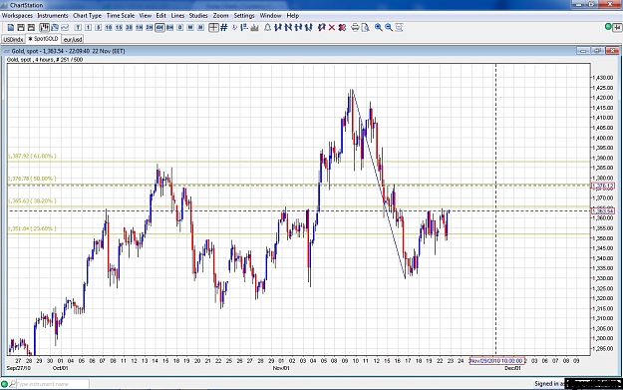Select the candlestick chart type icon

click(x=44, y=28)
